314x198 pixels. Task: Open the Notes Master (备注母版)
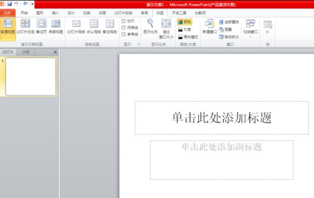110,26
